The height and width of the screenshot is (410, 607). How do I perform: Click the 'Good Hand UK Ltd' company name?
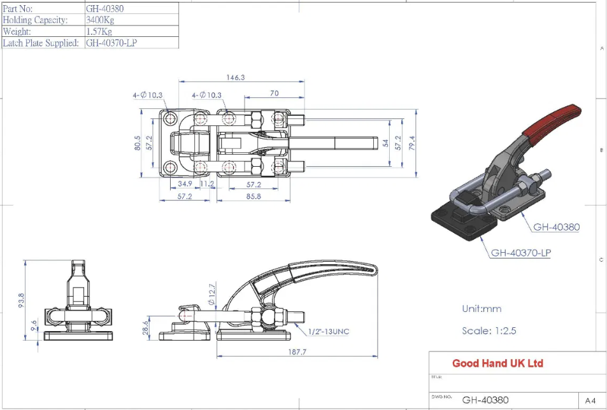click(497, 363)
